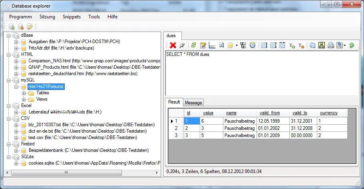The height and width of the screenshot is (189, 364).
Task: Click the tree scrollbar right arrow
Action: (x=157, y=173)
